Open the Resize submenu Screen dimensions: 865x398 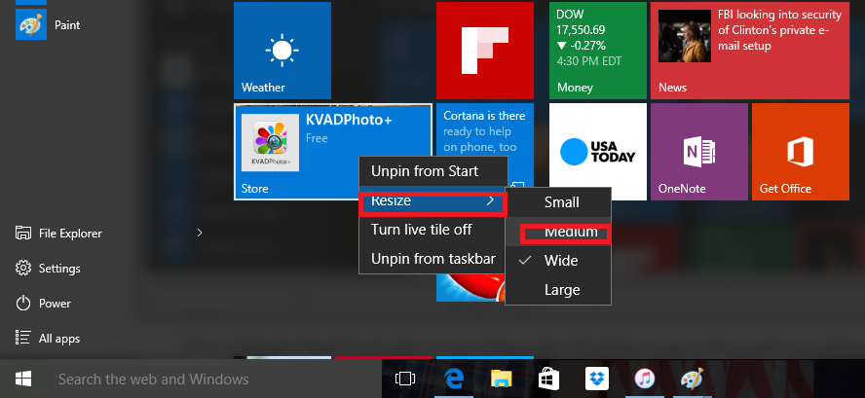coord(433,201)
